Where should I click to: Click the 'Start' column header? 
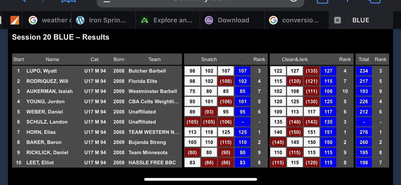pyautogui.click(x=19, y=59)
